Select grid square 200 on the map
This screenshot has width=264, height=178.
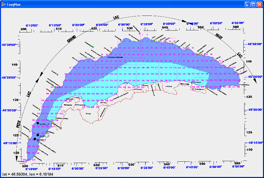coord(211,80)
